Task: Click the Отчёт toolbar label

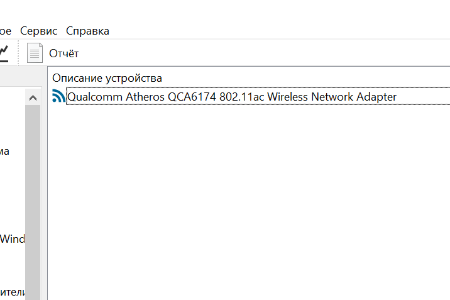Action: coord(63,53)
